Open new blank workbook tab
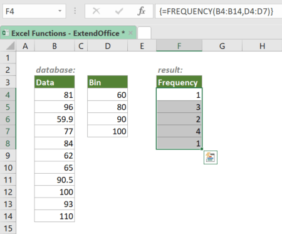Screen dimensions: 282x234 (x=144, y=33)
